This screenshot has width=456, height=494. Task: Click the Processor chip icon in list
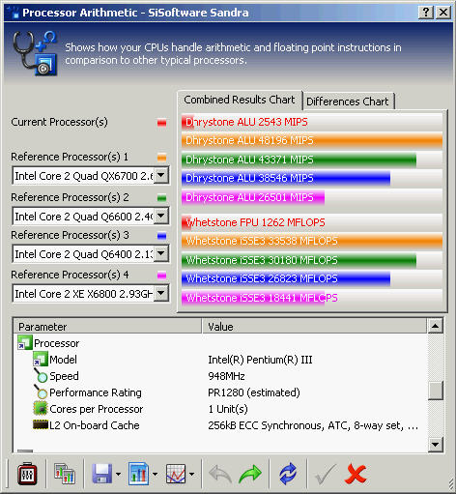click(x=25, y=342)
